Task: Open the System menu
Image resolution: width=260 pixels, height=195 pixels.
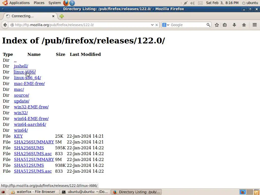Action: (x=55, y=3)
